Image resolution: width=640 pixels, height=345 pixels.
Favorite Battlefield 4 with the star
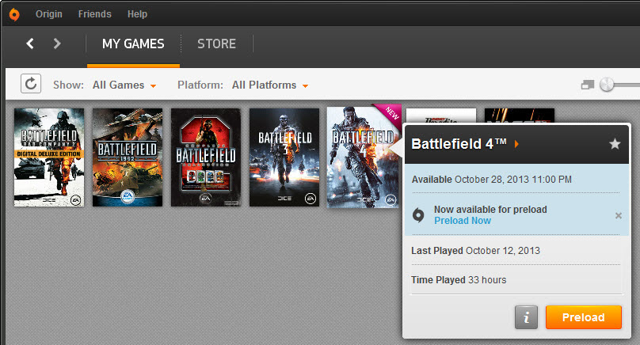click(x=615, y=144)
